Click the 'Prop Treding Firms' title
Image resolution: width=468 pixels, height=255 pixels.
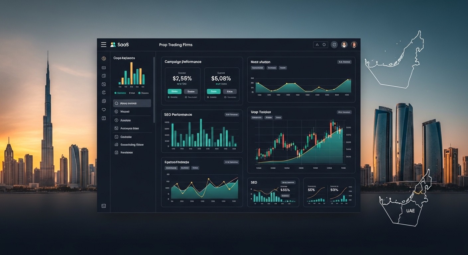coord(176,45)
